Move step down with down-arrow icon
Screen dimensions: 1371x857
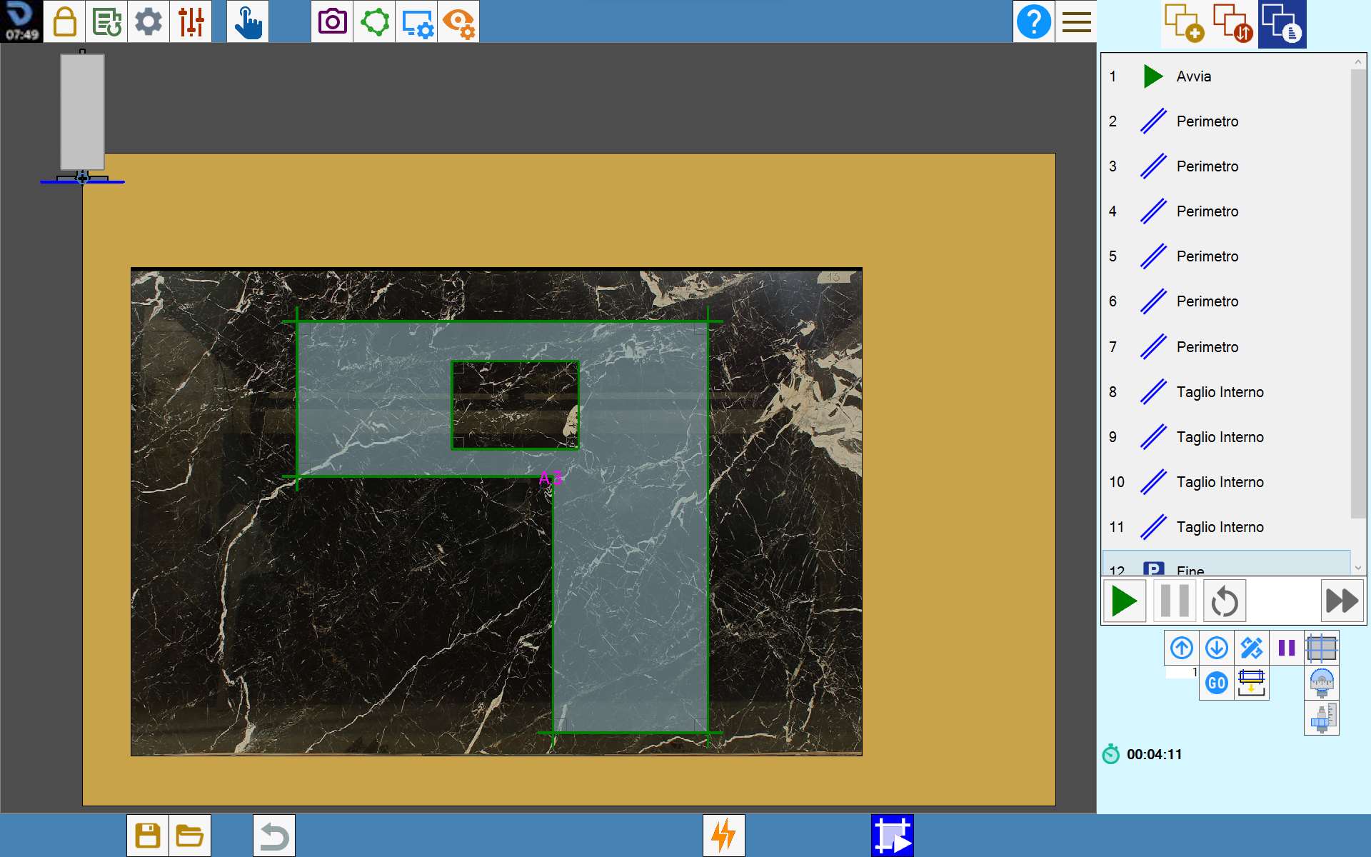click(1217, 648)
